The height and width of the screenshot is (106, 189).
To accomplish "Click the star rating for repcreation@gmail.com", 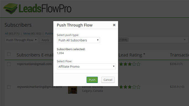I will click(130, 64).
